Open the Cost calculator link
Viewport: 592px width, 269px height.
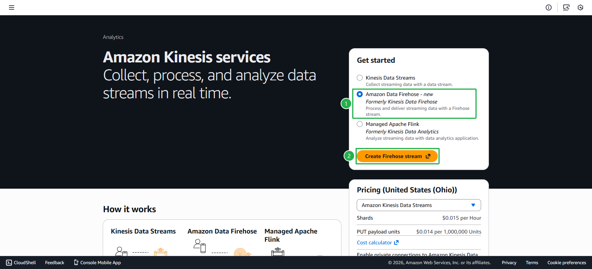click(x=378, y=242)
